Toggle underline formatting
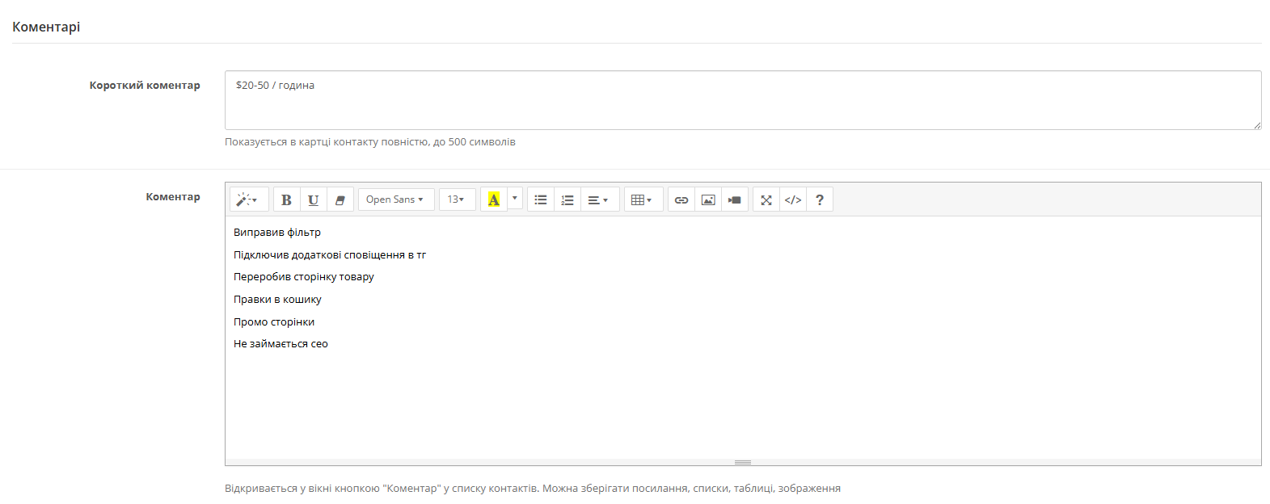This screenshot has height=504, width=1270. click(314, 199)
